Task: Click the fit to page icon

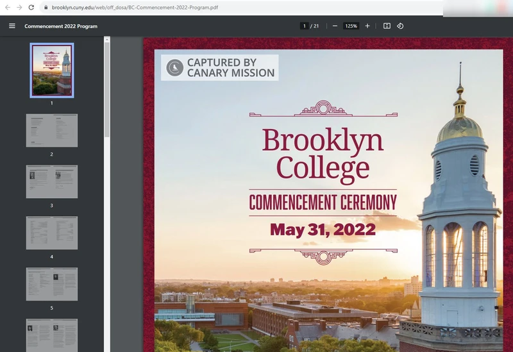Action: tap(387, 26)
